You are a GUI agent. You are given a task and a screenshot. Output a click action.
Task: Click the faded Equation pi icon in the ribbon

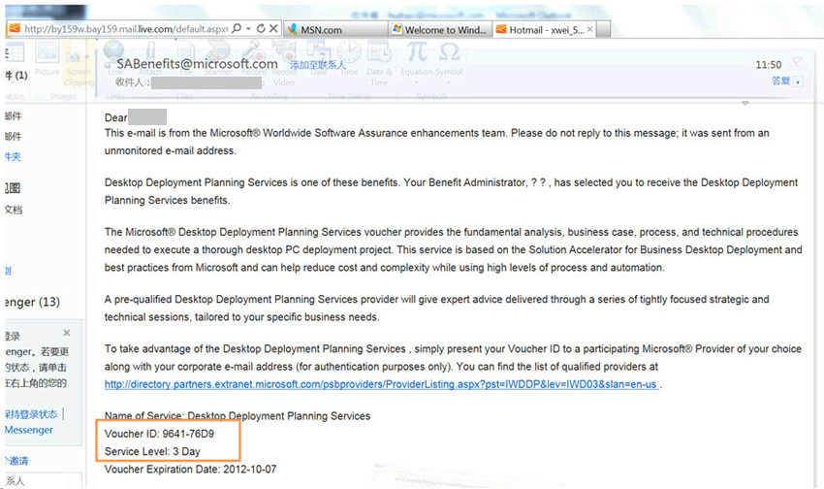pyautogui.click(x=417, y=51)
